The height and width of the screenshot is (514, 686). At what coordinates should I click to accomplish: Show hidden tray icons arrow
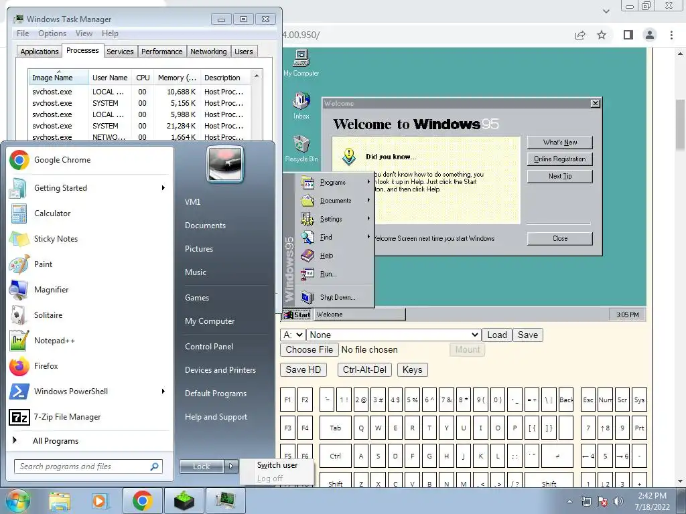[x=569, y=501]
